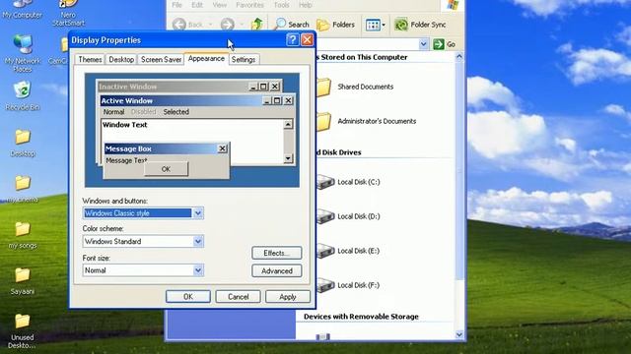Image resolution: width=631 pixels, height=354 pixels.
Task: Click Explorer scrollbar down arrow
Action: coord(459,334)
